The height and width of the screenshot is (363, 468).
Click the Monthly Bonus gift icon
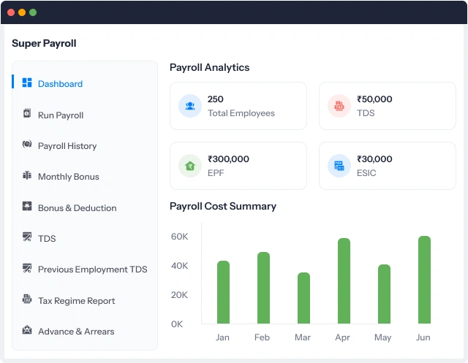coord(27,175)
